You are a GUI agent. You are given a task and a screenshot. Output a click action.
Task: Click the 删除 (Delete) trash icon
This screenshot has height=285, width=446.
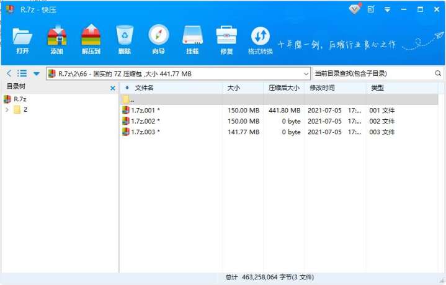[125, 38]
